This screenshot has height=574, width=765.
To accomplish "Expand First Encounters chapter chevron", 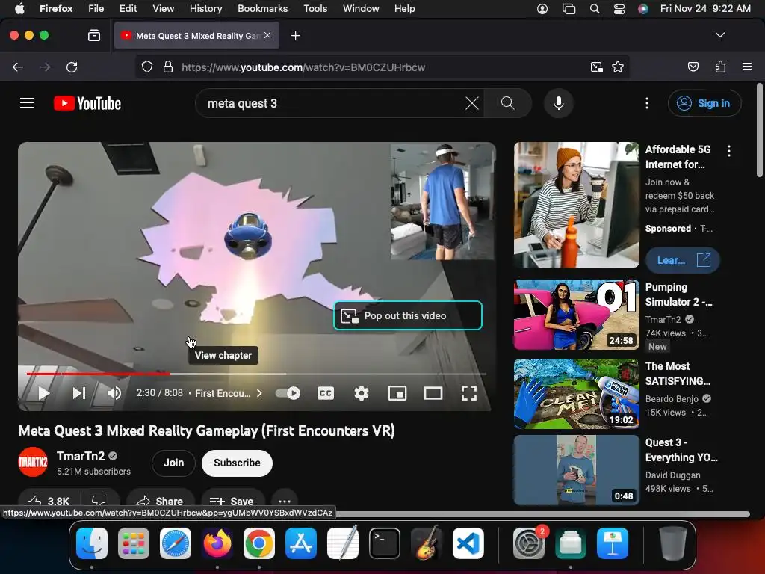I will (259, 393).
